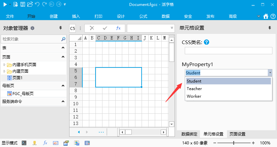Expand the 内建页面 folder
The width and height of the screenshot is (277, 147).
(4, 71)
